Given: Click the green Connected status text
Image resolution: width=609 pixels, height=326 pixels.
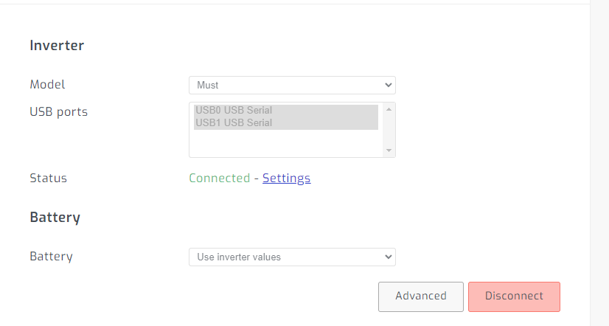Looking at the screenshot, I should pyautogui.click(x=219, y=178).
